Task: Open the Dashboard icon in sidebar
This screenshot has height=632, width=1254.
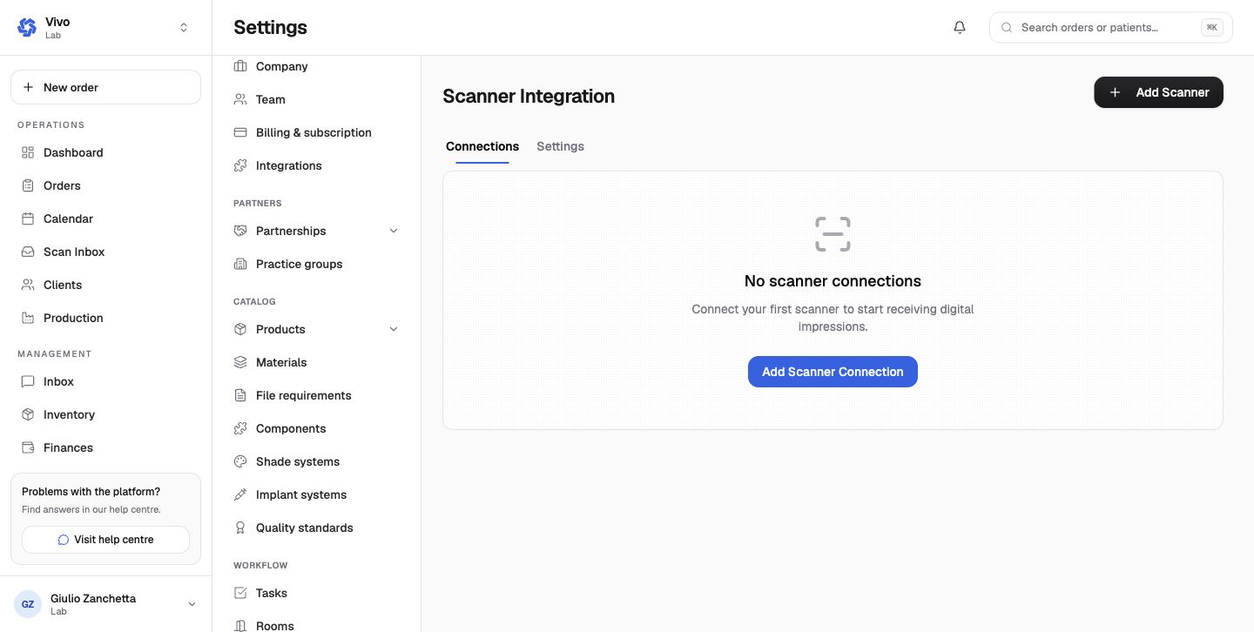Action: [x=28, y=152]
